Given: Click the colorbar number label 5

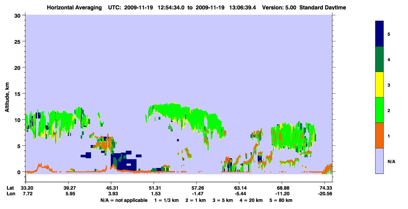Looking at the screenshot, I should tap(389, 34).
